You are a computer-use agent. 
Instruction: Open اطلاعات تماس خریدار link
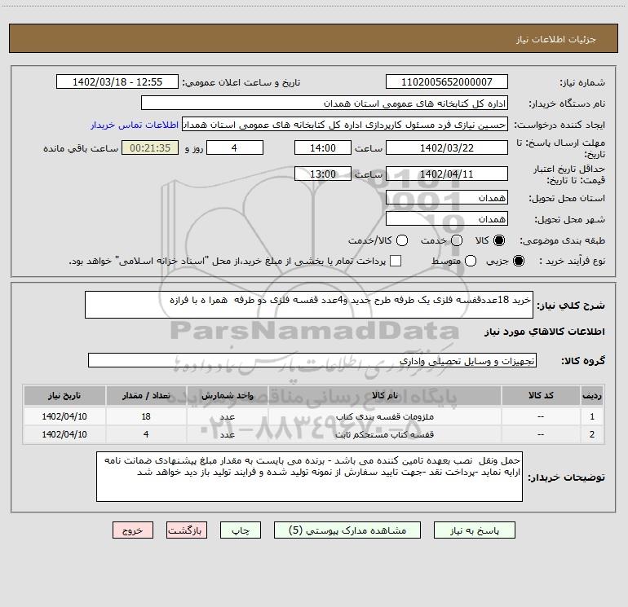point(135,125)
